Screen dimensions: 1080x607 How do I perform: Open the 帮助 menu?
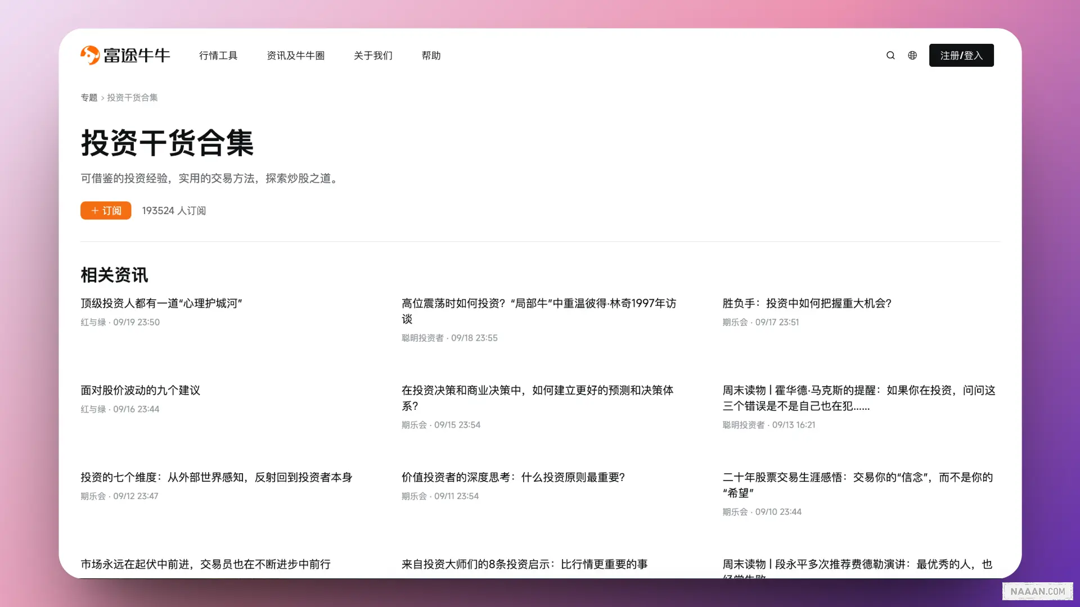coord(431,55)
